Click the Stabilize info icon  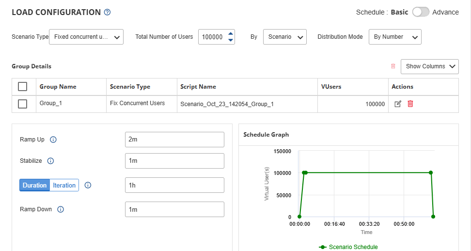tap(50, 161)
